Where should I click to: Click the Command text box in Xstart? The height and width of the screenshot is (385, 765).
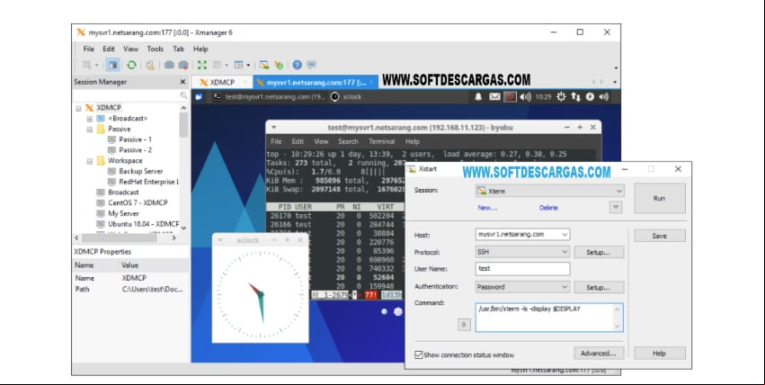click(549, 318)
